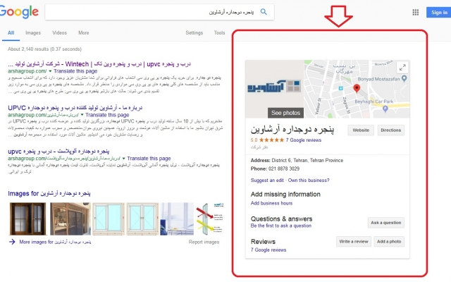451x282 pixels.
Task: Click the blue search magnifier icon
Action: pos(264,12)
